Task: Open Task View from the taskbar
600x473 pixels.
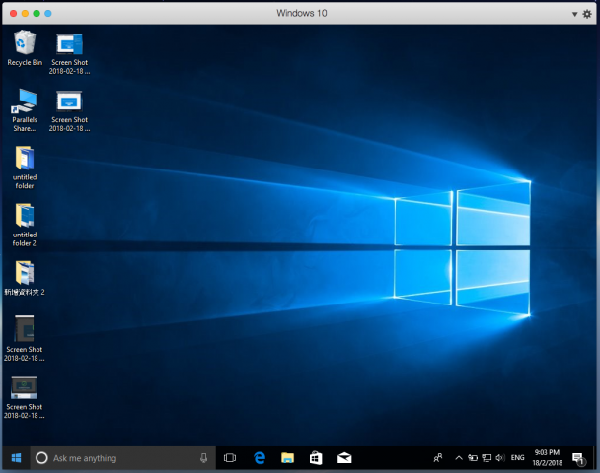Action: click(230, 457)
